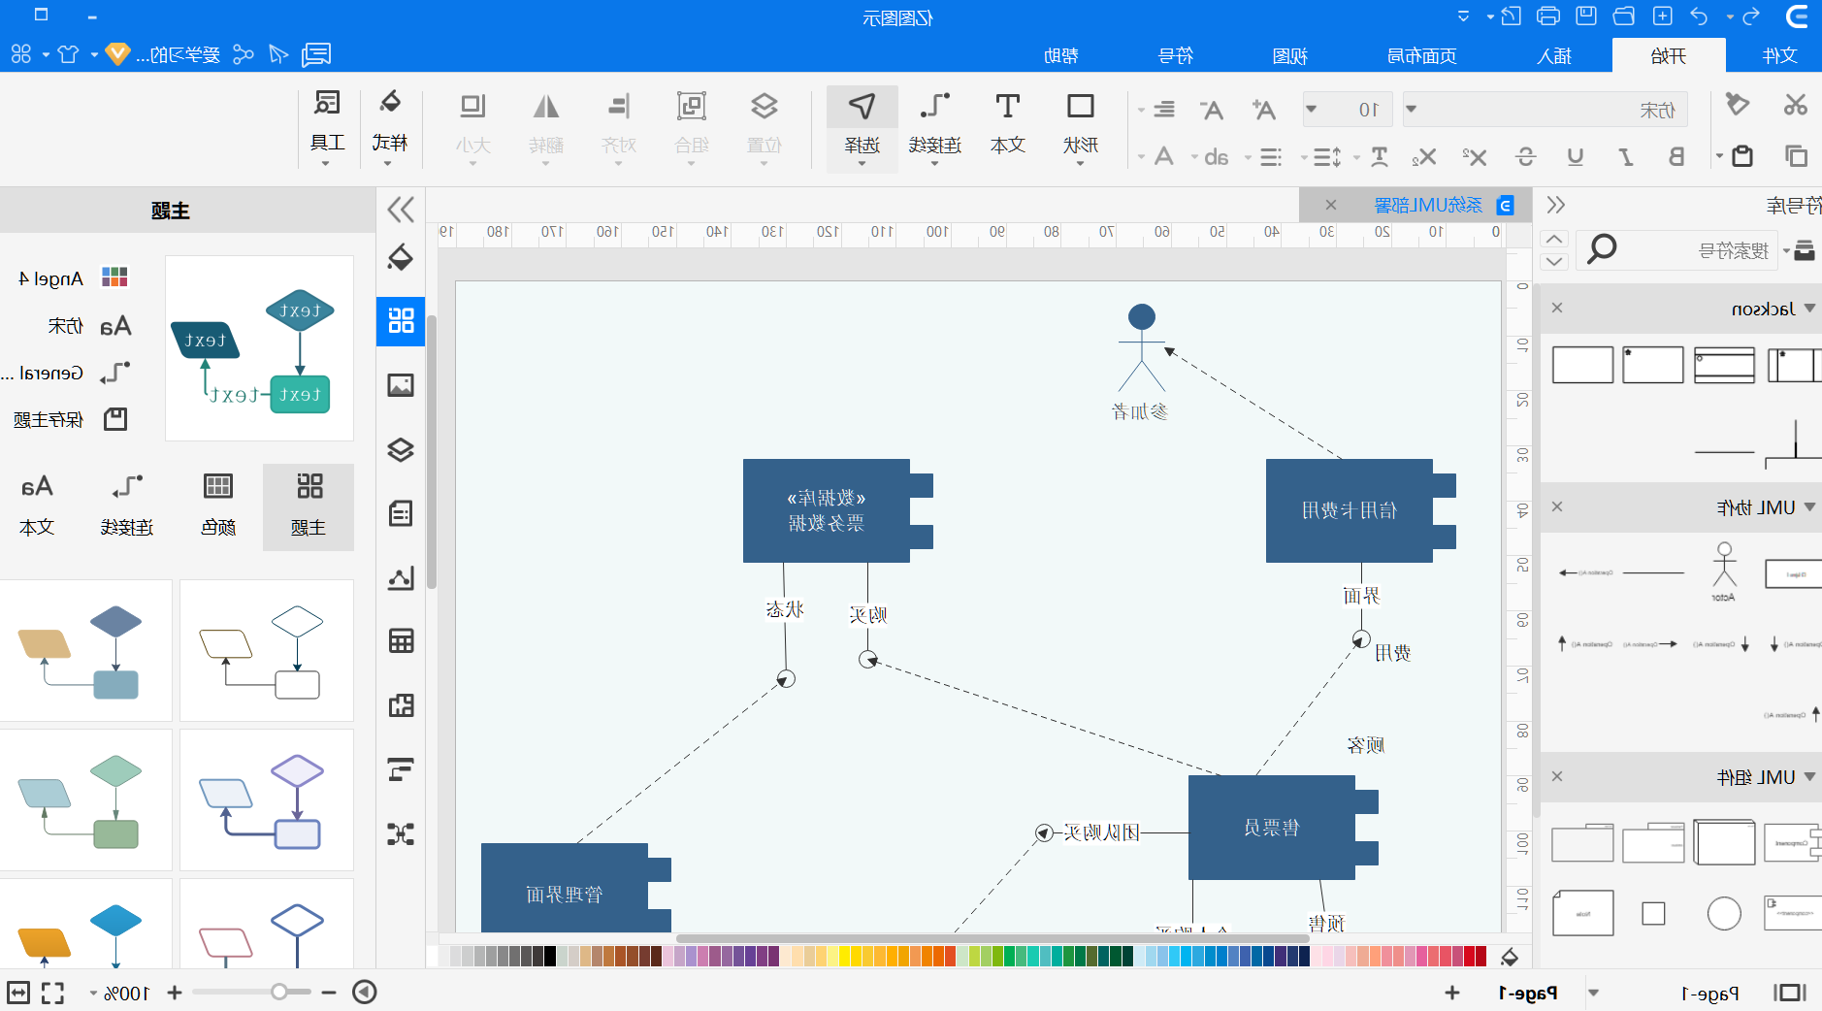
Task: Open the fill bucket panel in sidebar
Action: coord(401,258)
